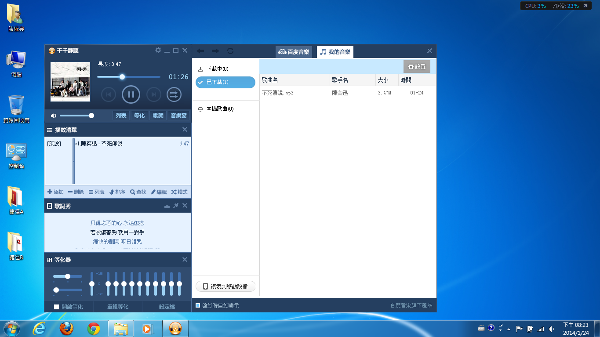Sort by 時間 column header
The image size is (600, 337).
(x=417, y=80)
